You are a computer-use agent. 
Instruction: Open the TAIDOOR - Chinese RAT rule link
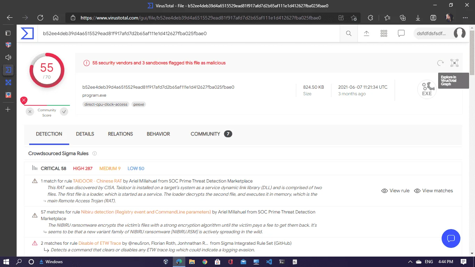[x=97, y=181]
